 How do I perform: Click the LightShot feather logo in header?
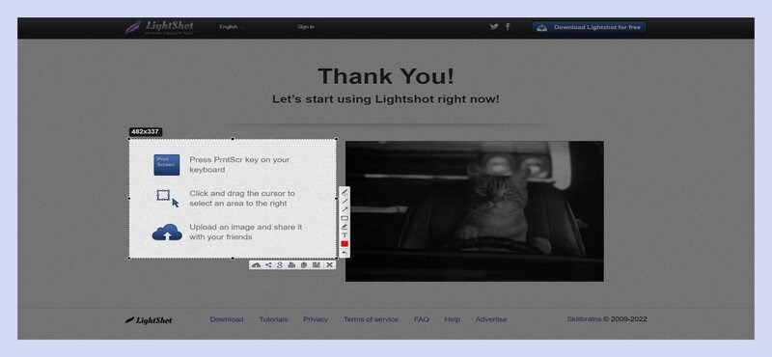point(159,28)
